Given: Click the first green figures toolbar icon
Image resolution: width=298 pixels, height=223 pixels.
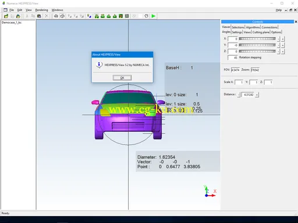Looking at the screenshot, I should click(x=97, y=16).
